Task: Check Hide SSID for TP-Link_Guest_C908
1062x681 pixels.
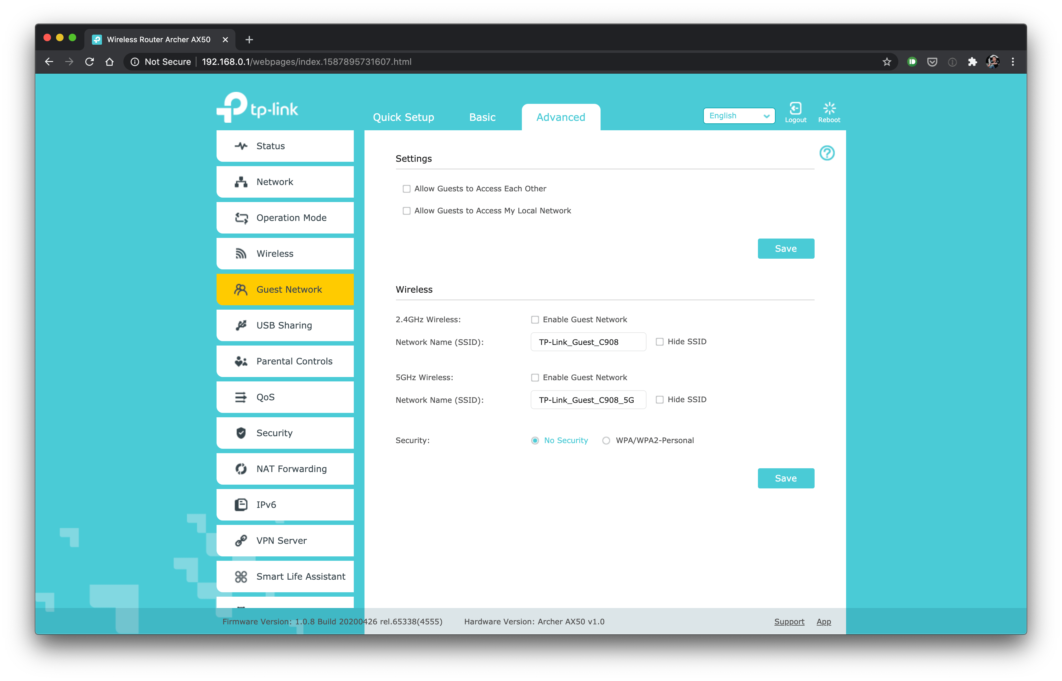Action: [659, 342]
